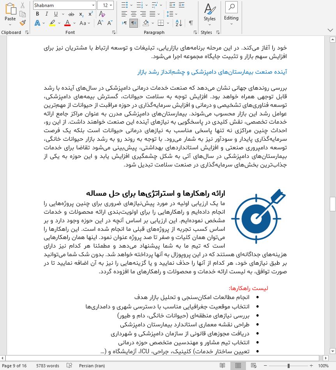Toggle Bold formatting
Screen dimensions: 336x370
pyautogui.click(x=37, y=14)
